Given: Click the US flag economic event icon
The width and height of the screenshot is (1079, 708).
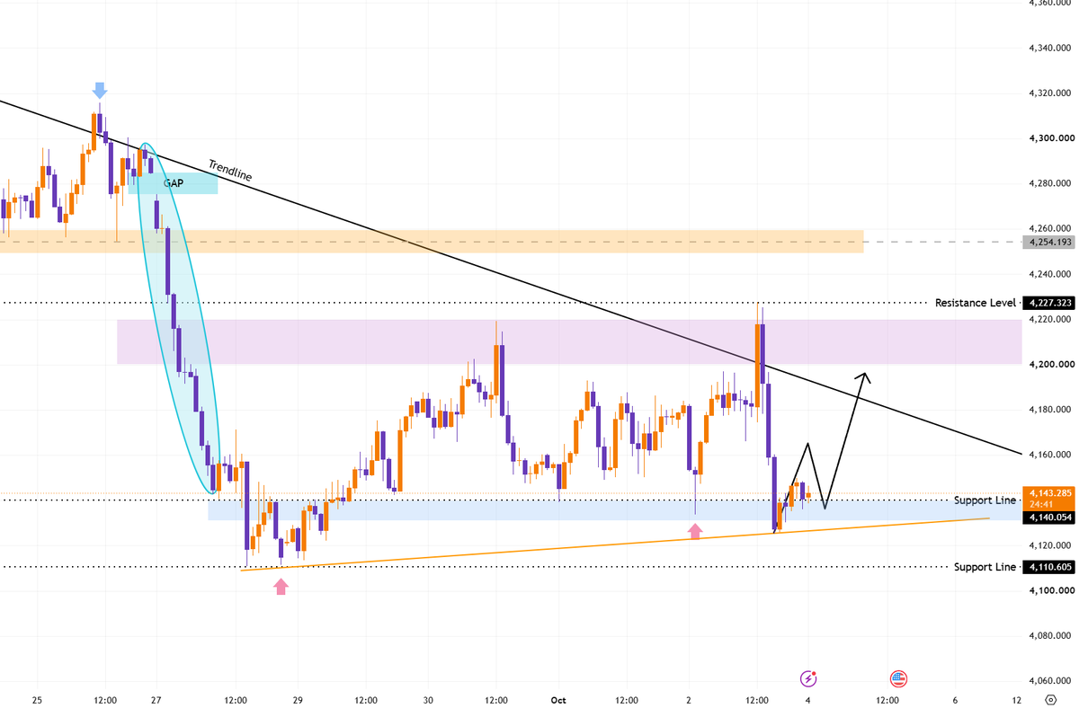Looking at the screenshot, I should 897,679.
